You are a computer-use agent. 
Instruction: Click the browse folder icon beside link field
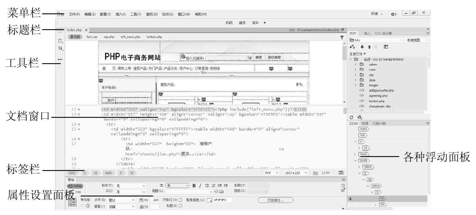click(x=221, y=192)
